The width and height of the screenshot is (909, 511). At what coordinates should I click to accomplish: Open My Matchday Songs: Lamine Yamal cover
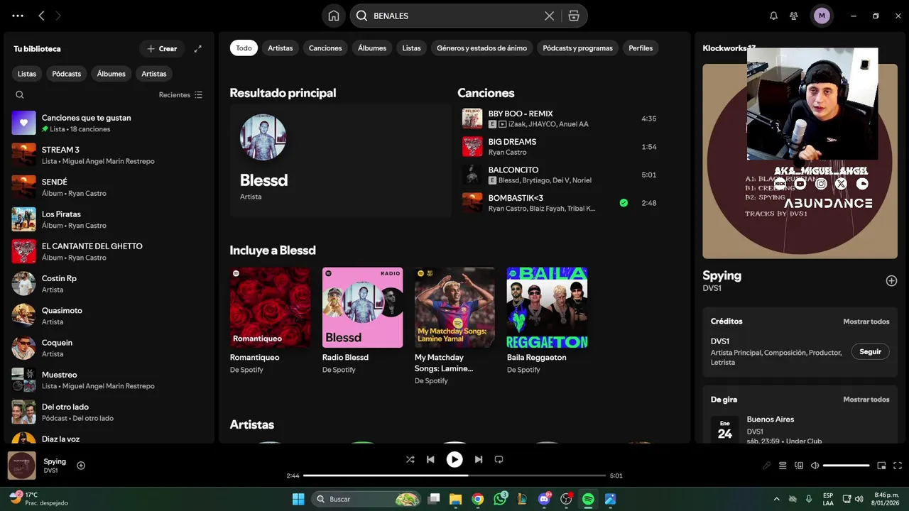pyautogui.click(x=455, y=307)
